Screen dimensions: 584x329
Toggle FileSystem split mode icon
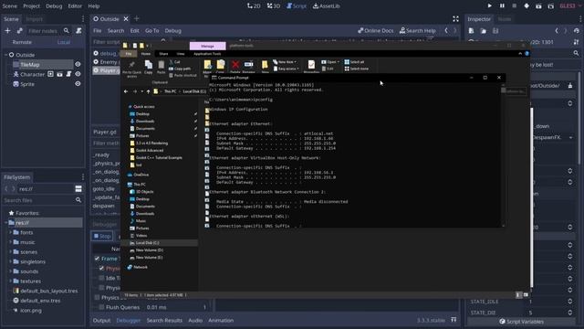[x=78, y=189]
